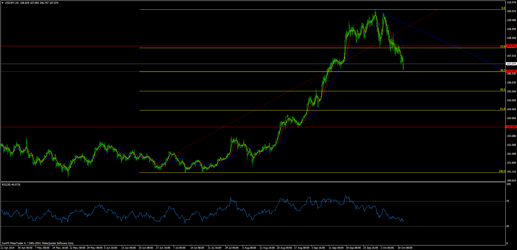Click the 25 Sep 16:00 time label
Viewport: 517px width, 250px height.
371,248
